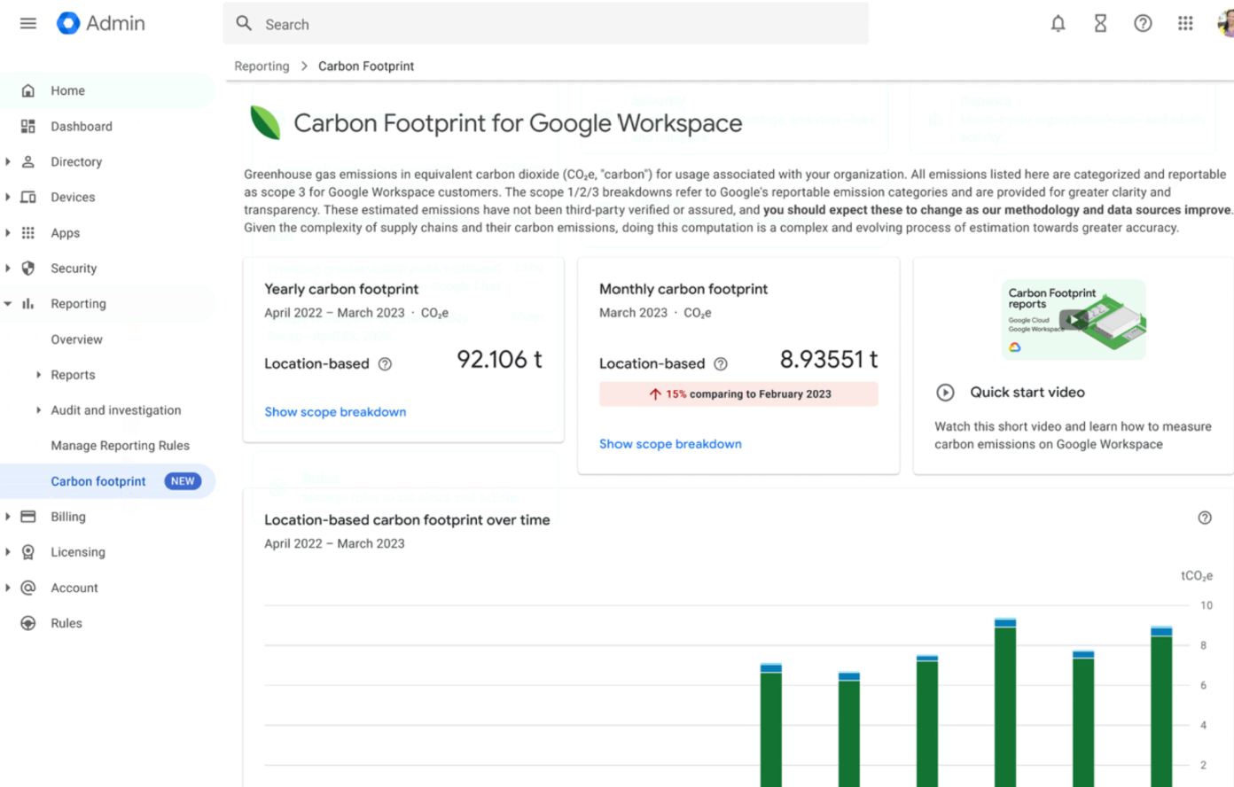Expand the Directory section
Viewport: 1234px width, 787px height.
pyautogui.click(x=8, y=161)
